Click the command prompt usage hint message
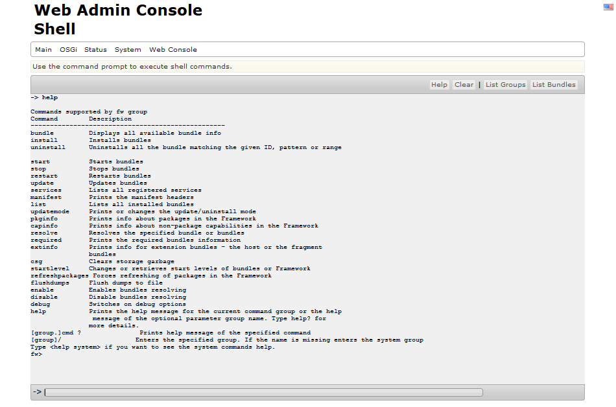 pos(132,67)
